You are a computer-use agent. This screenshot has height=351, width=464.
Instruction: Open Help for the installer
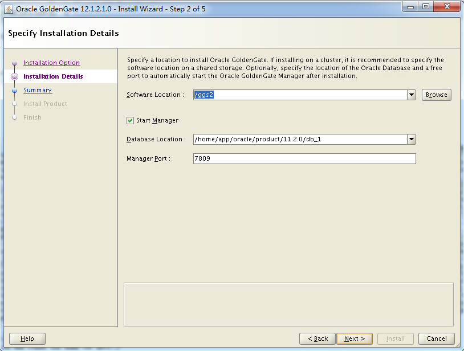click(27, 338)
